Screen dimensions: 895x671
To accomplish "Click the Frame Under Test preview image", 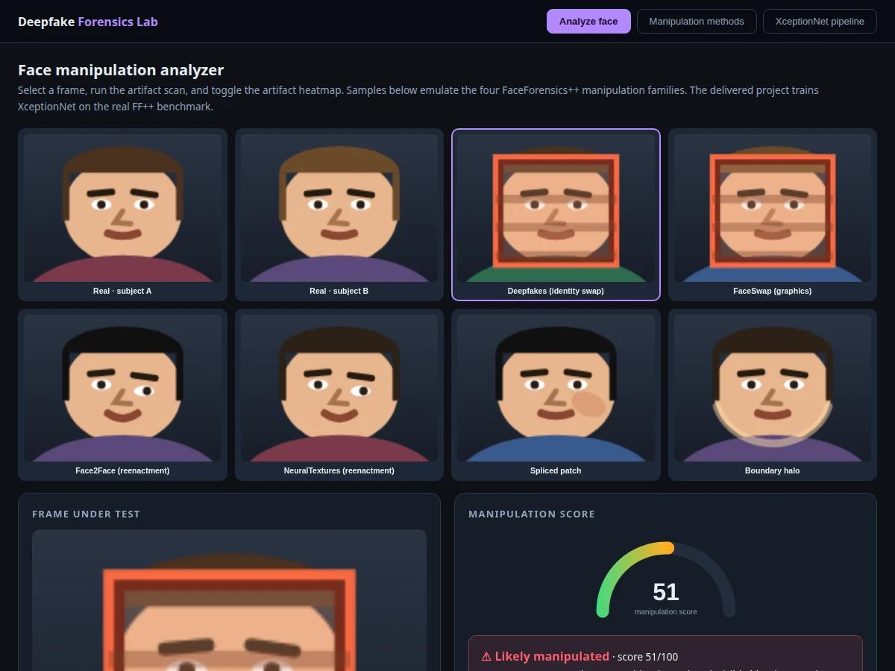I will [x=229, y=600].
